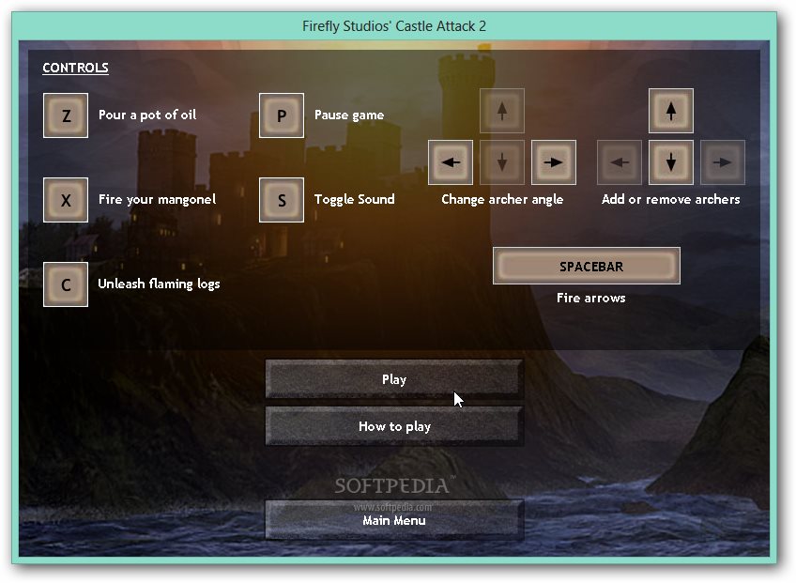This screenshot has width=796, height=583.
Task: Click the 'Toggle Sound' label
Action: [354, 199]
